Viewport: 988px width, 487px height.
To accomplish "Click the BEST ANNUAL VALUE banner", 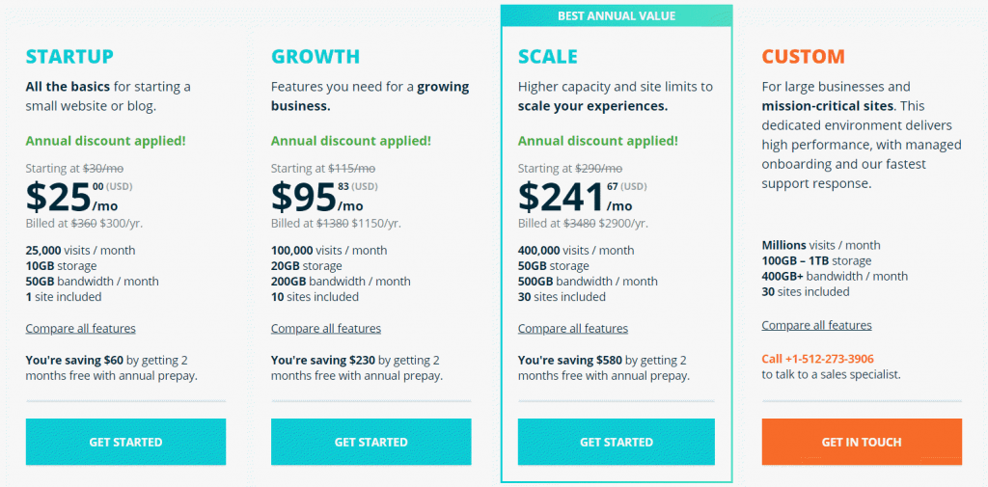I will coord(617,15).
